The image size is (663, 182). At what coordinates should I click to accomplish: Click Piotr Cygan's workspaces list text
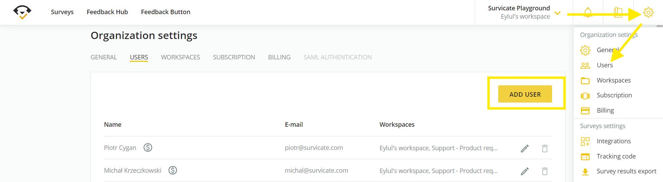[x=438, y=148]
